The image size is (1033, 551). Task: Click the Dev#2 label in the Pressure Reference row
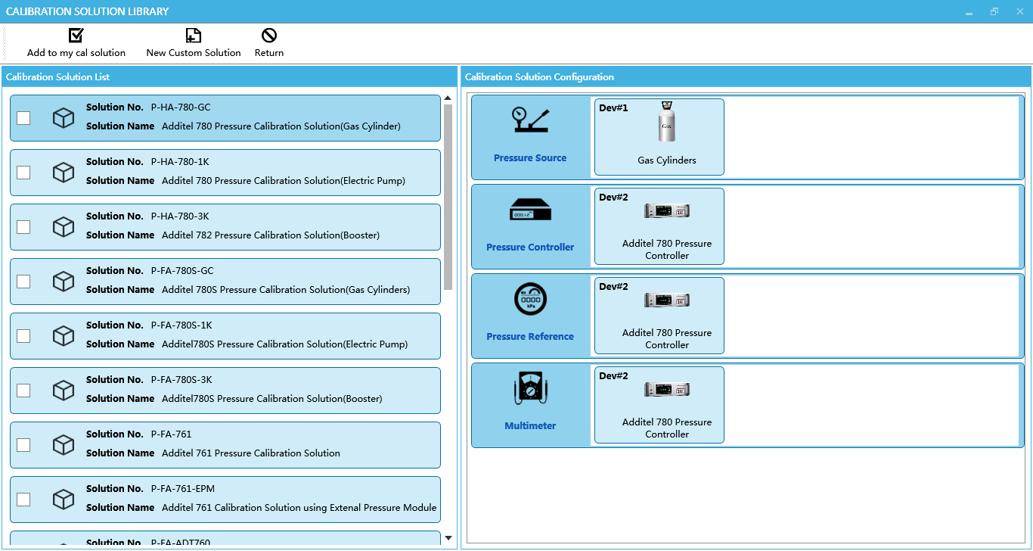(x=613, y=287)
